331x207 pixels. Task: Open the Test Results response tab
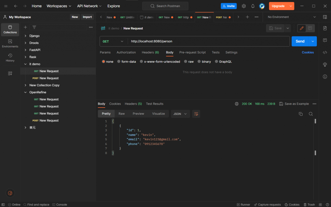[x=155, y=104]
